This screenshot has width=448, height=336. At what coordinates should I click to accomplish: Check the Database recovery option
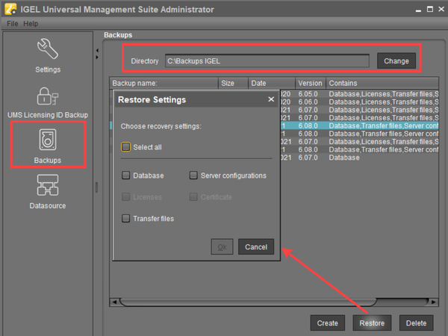[127, 175]
